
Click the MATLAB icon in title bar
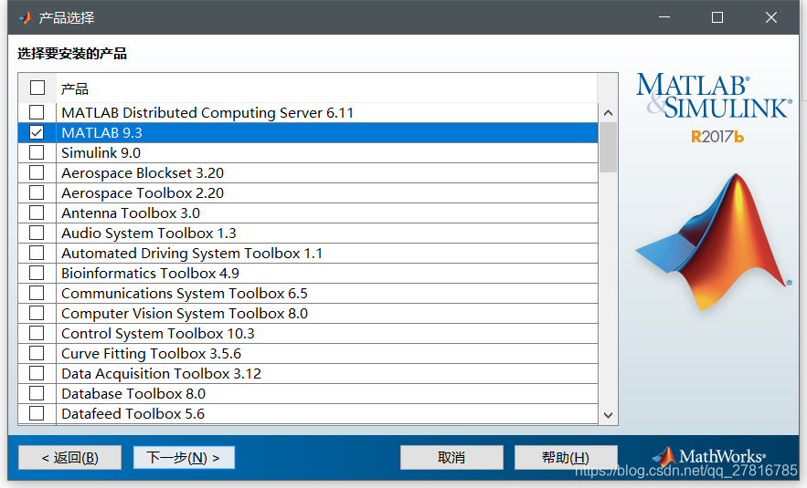pos(25,17)
